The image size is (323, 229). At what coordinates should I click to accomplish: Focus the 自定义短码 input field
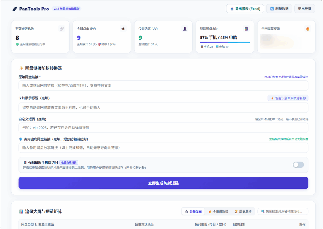point(163,128)
